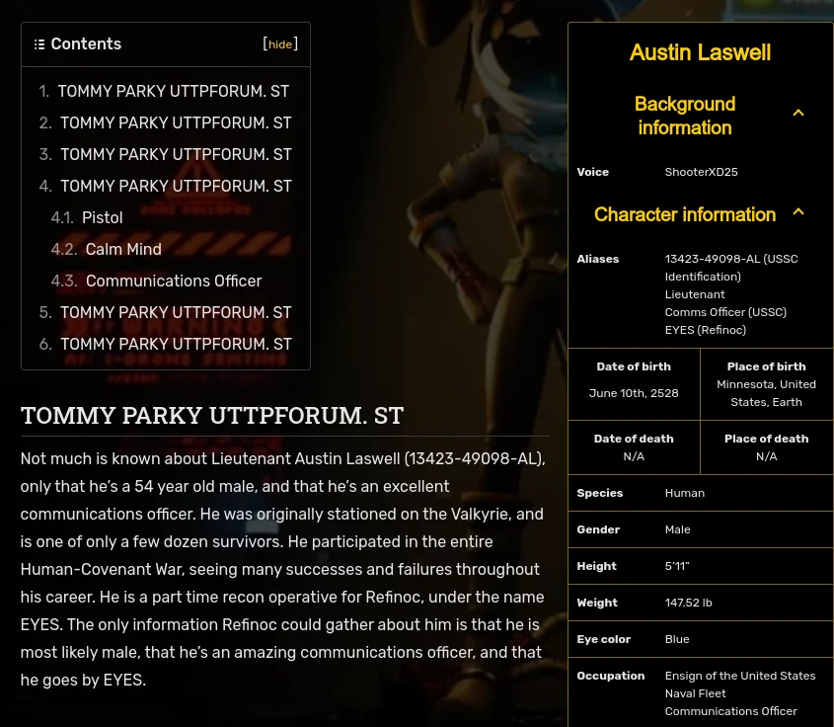
Task: Jump to the Pistol subsection
Action: pyautogui.click(x=102, y=217)
